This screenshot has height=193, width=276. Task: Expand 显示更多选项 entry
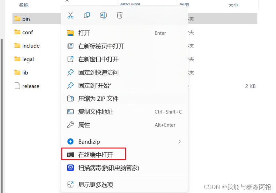(x=124, y=185)
